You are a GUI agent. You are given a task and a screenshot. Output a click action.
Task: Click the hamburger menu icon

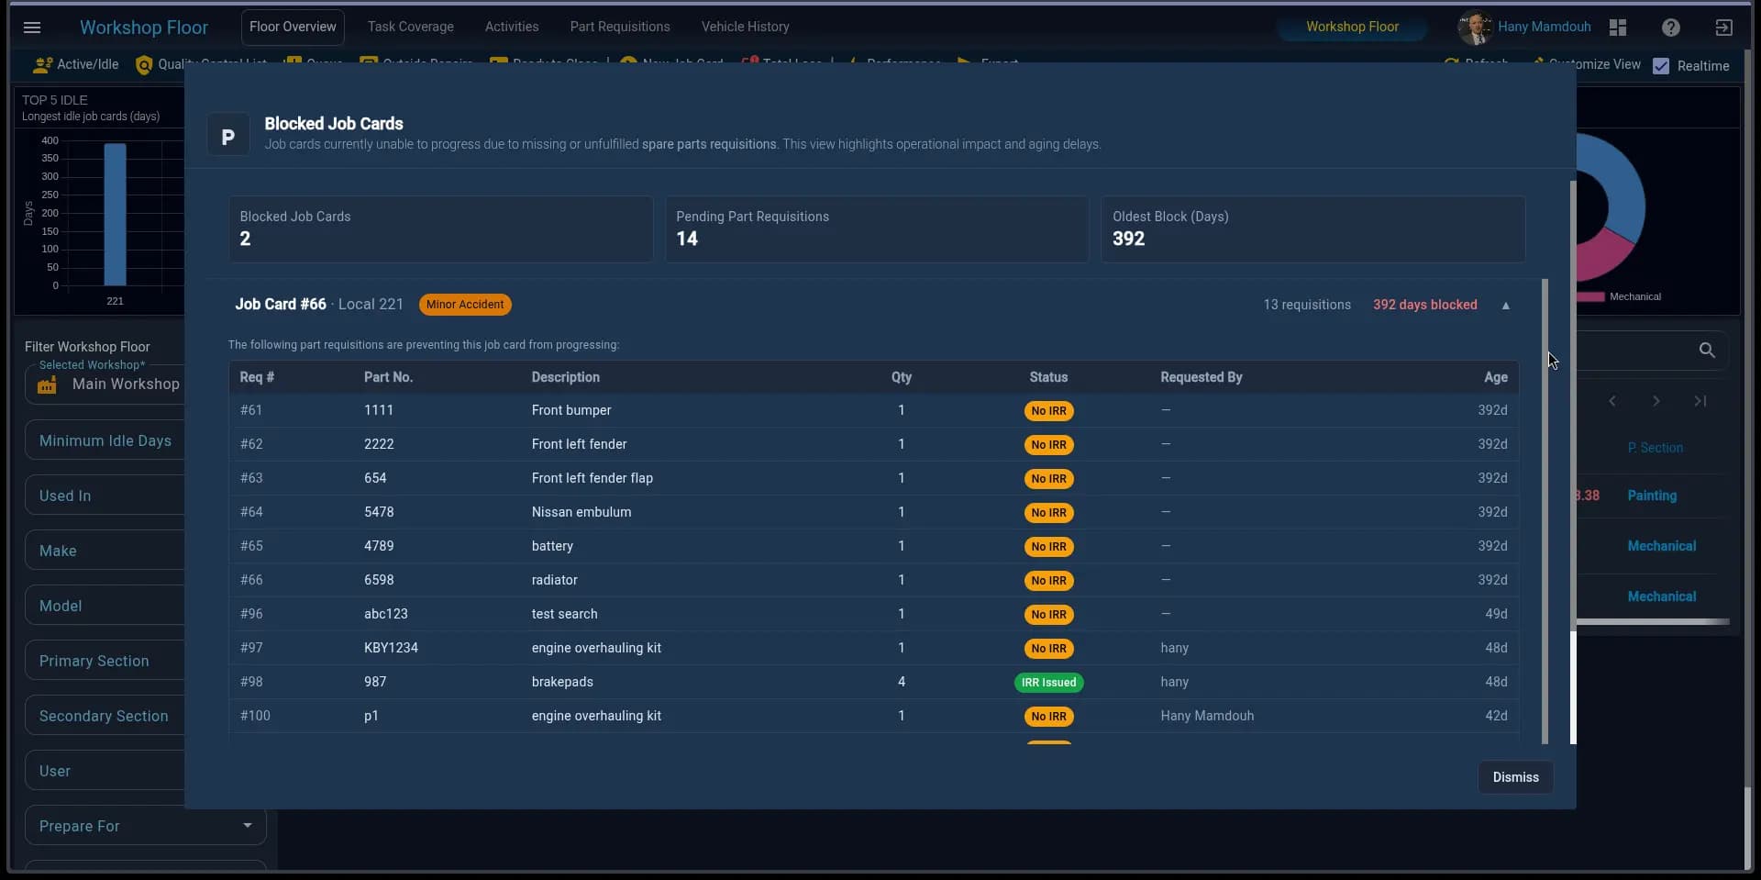[x=33, y=27]
